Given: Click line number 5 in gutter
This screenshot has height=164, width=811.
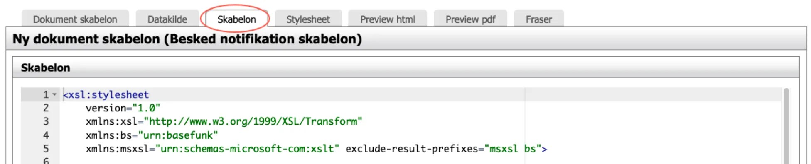Looking at the screenshot, I should tap(46, 149).
